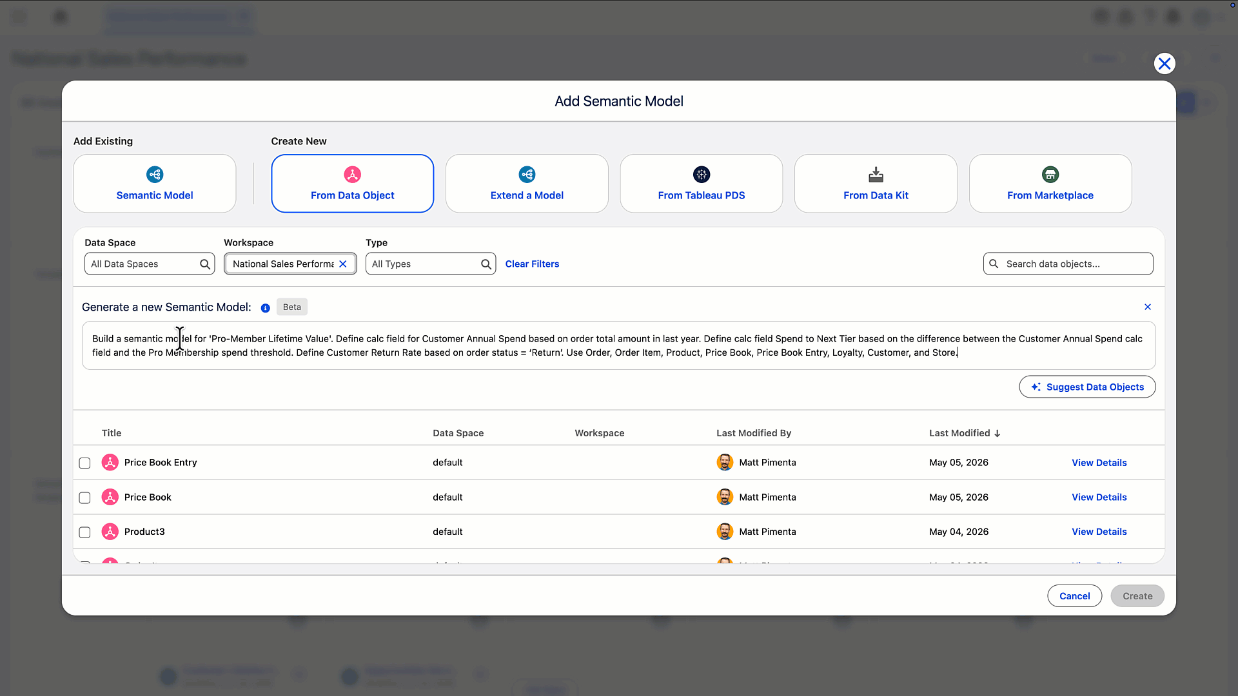The image size is (1238, 696).
Task: Click info icon beside Generate a new Semantic Model
Action: click(265, 308)
